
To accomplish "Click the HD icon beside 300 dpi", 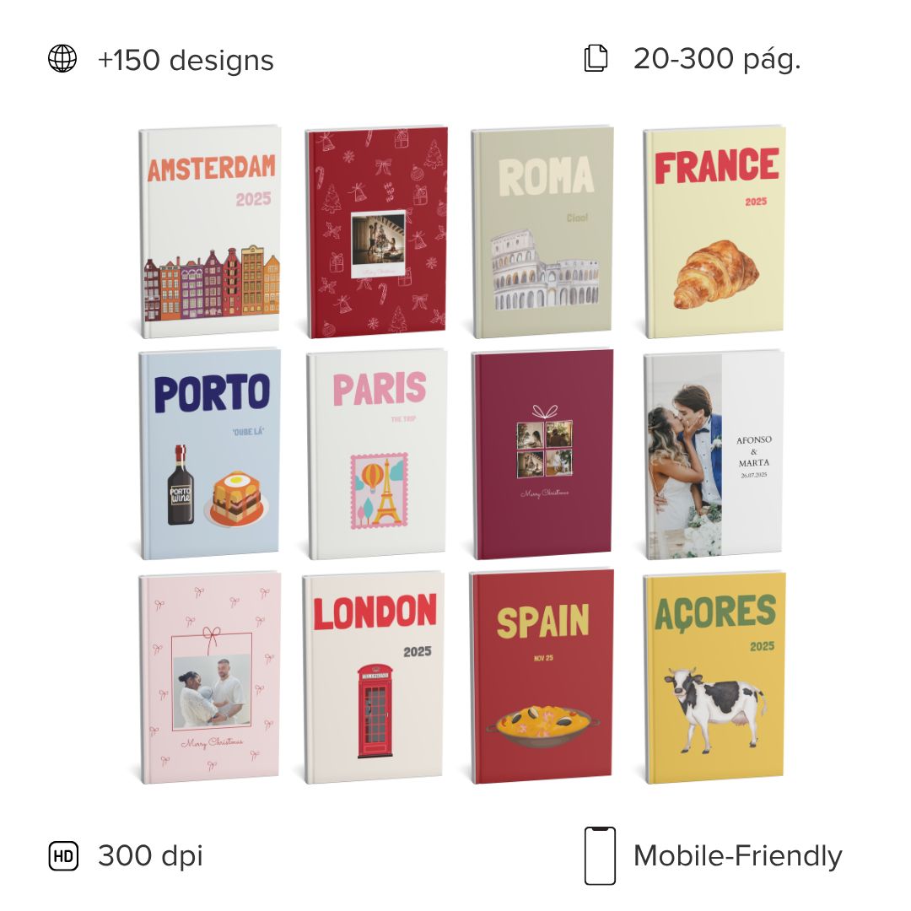I will pos(63,856).
